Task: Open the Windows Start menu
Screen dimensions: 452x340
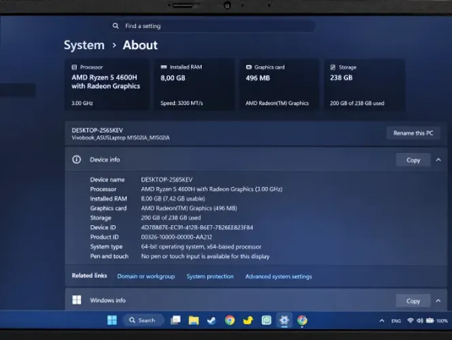Action: click(x=112, y=320)
